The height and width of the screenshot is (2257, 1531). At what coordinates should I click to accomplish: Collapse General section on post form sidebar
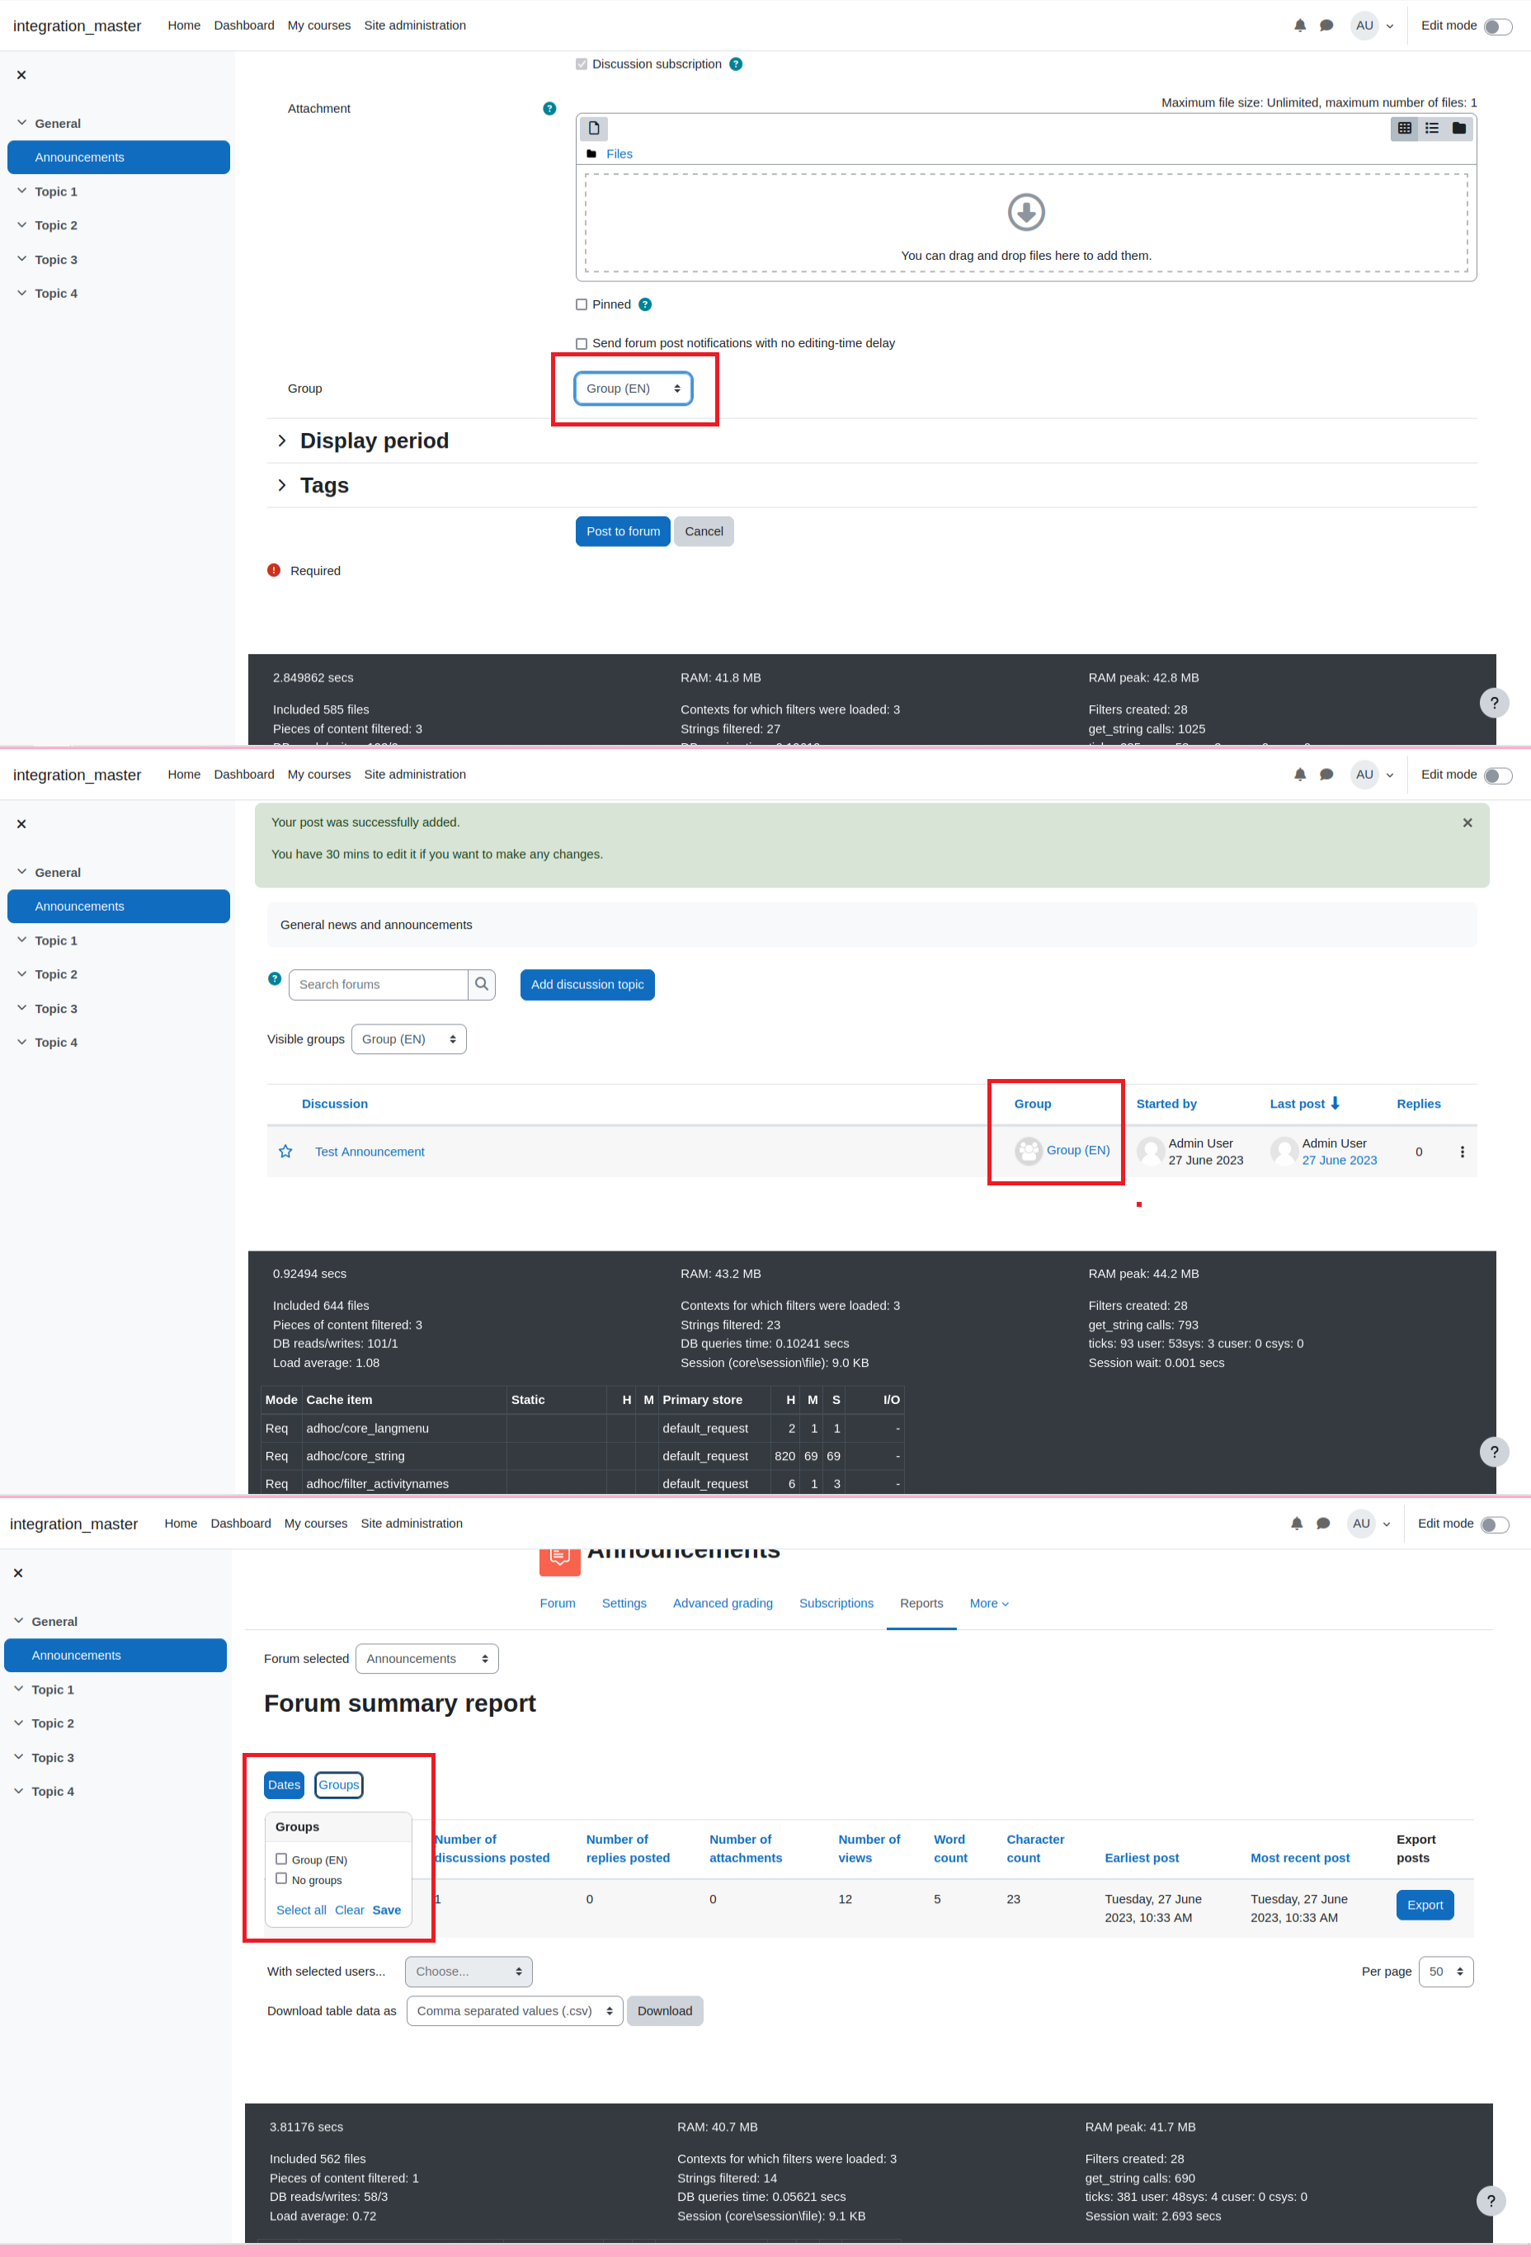tap(21, 124)
